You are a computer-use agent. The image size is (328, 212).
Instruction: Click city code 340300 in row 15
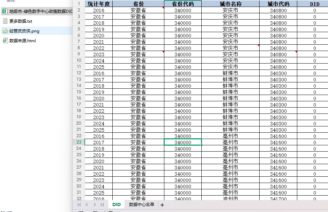point(278,92)
